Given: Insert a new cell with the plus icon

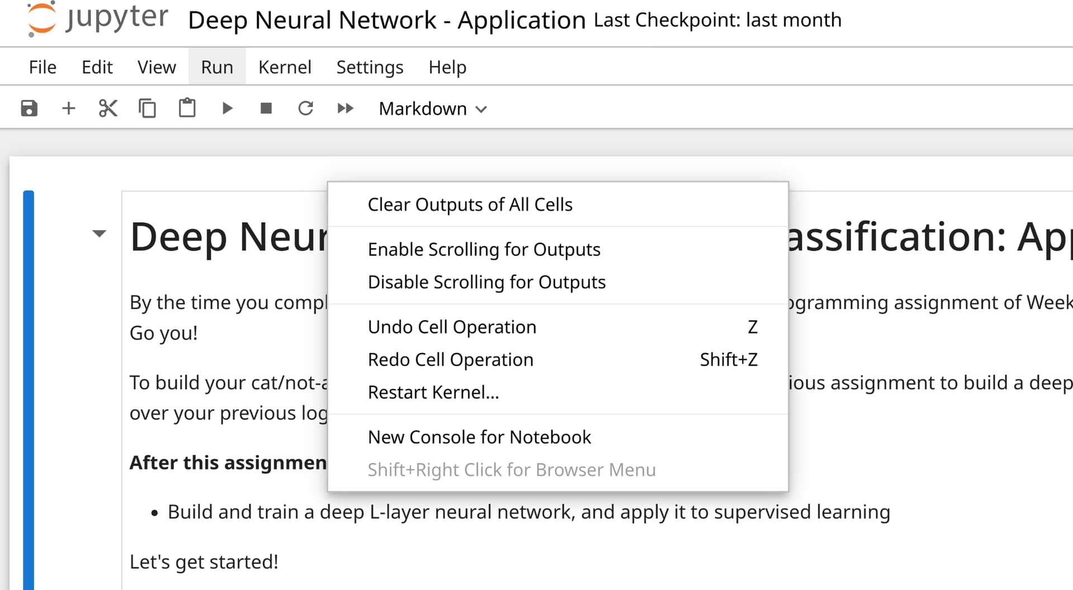Looking at the screenshot, I should tap(68, 108).
